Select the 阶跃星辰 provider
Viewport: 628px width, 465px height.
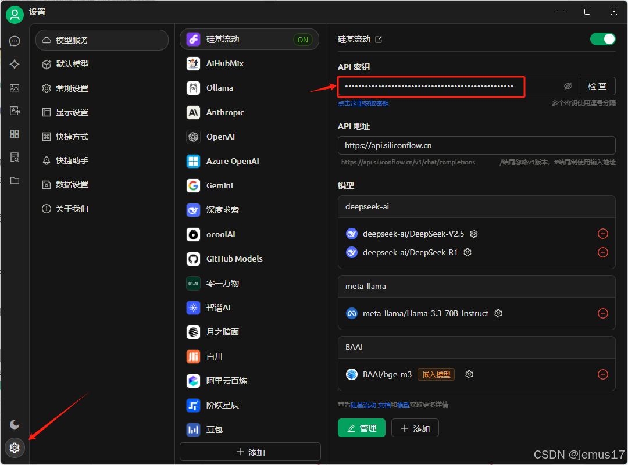[x=249, y=405]
